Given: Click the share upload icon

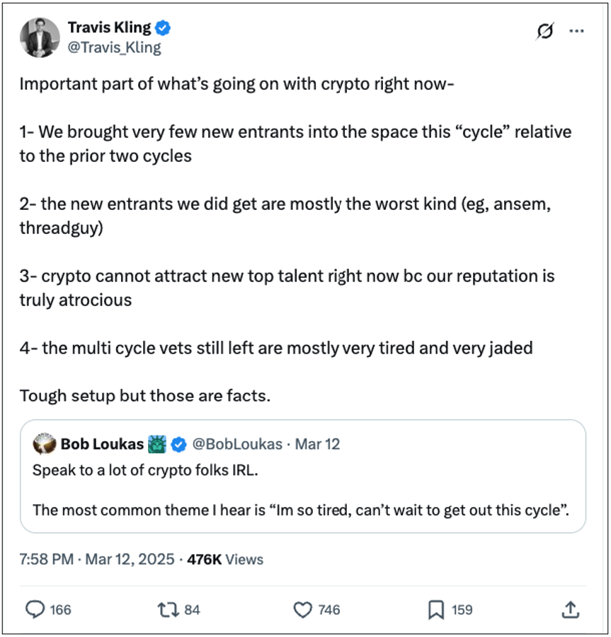Looking at the screenshot, I should [572, 609].
